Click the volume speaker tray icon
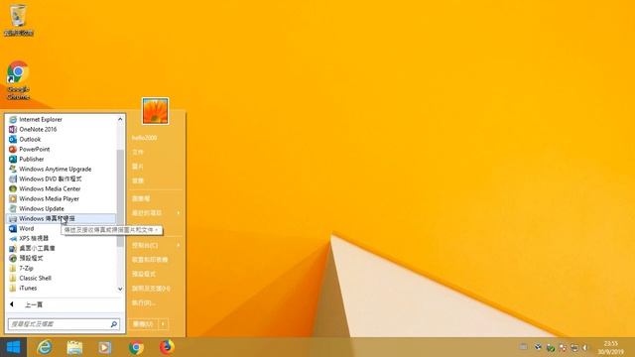This screenshot has width=635, height=357. [584, 347]
